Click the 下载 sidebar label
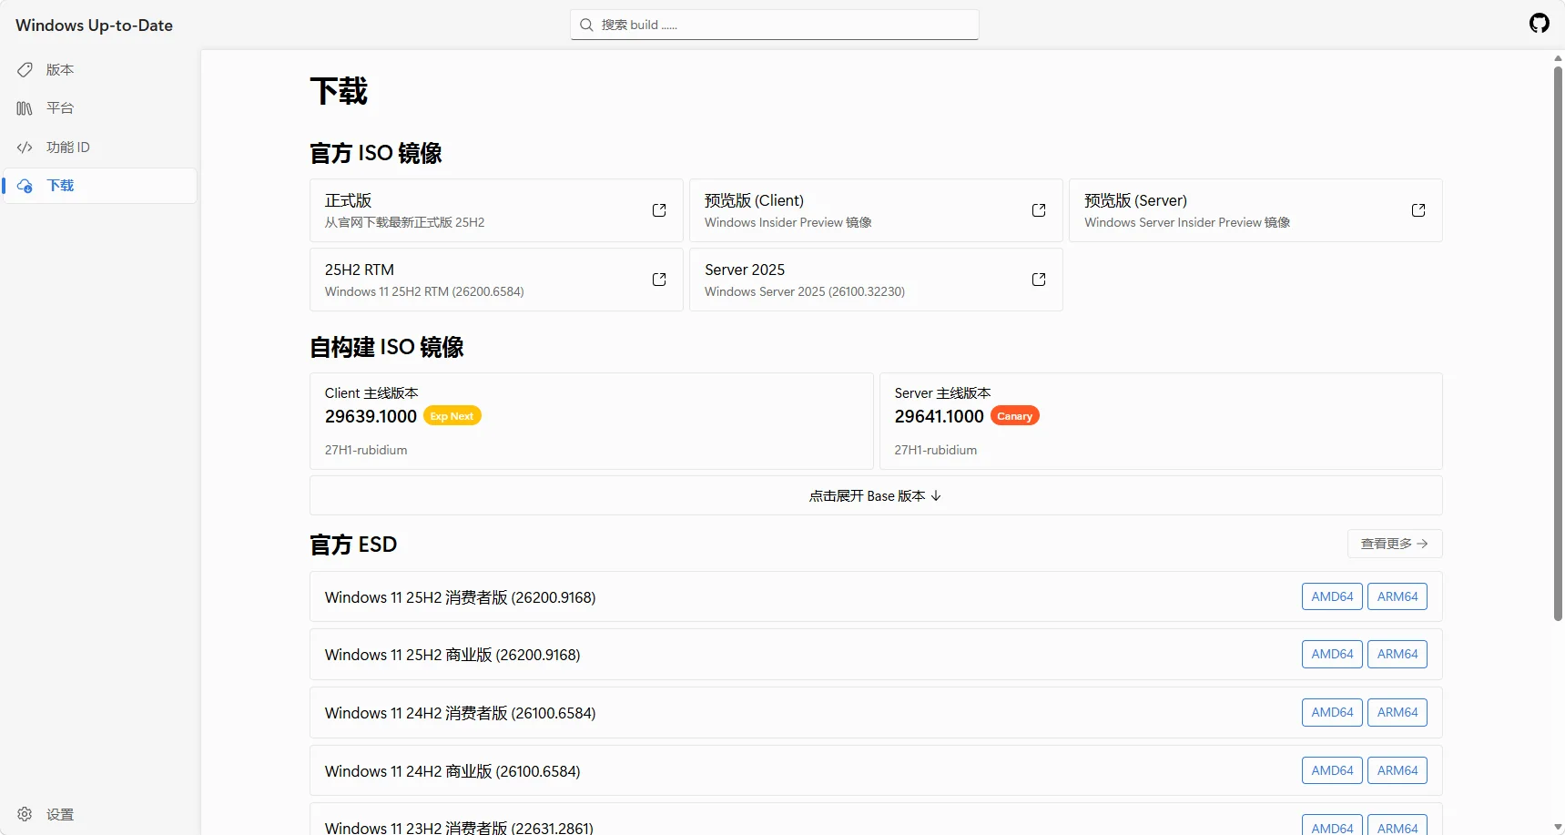The image size is (1565, 835). (x=60, y=186)
